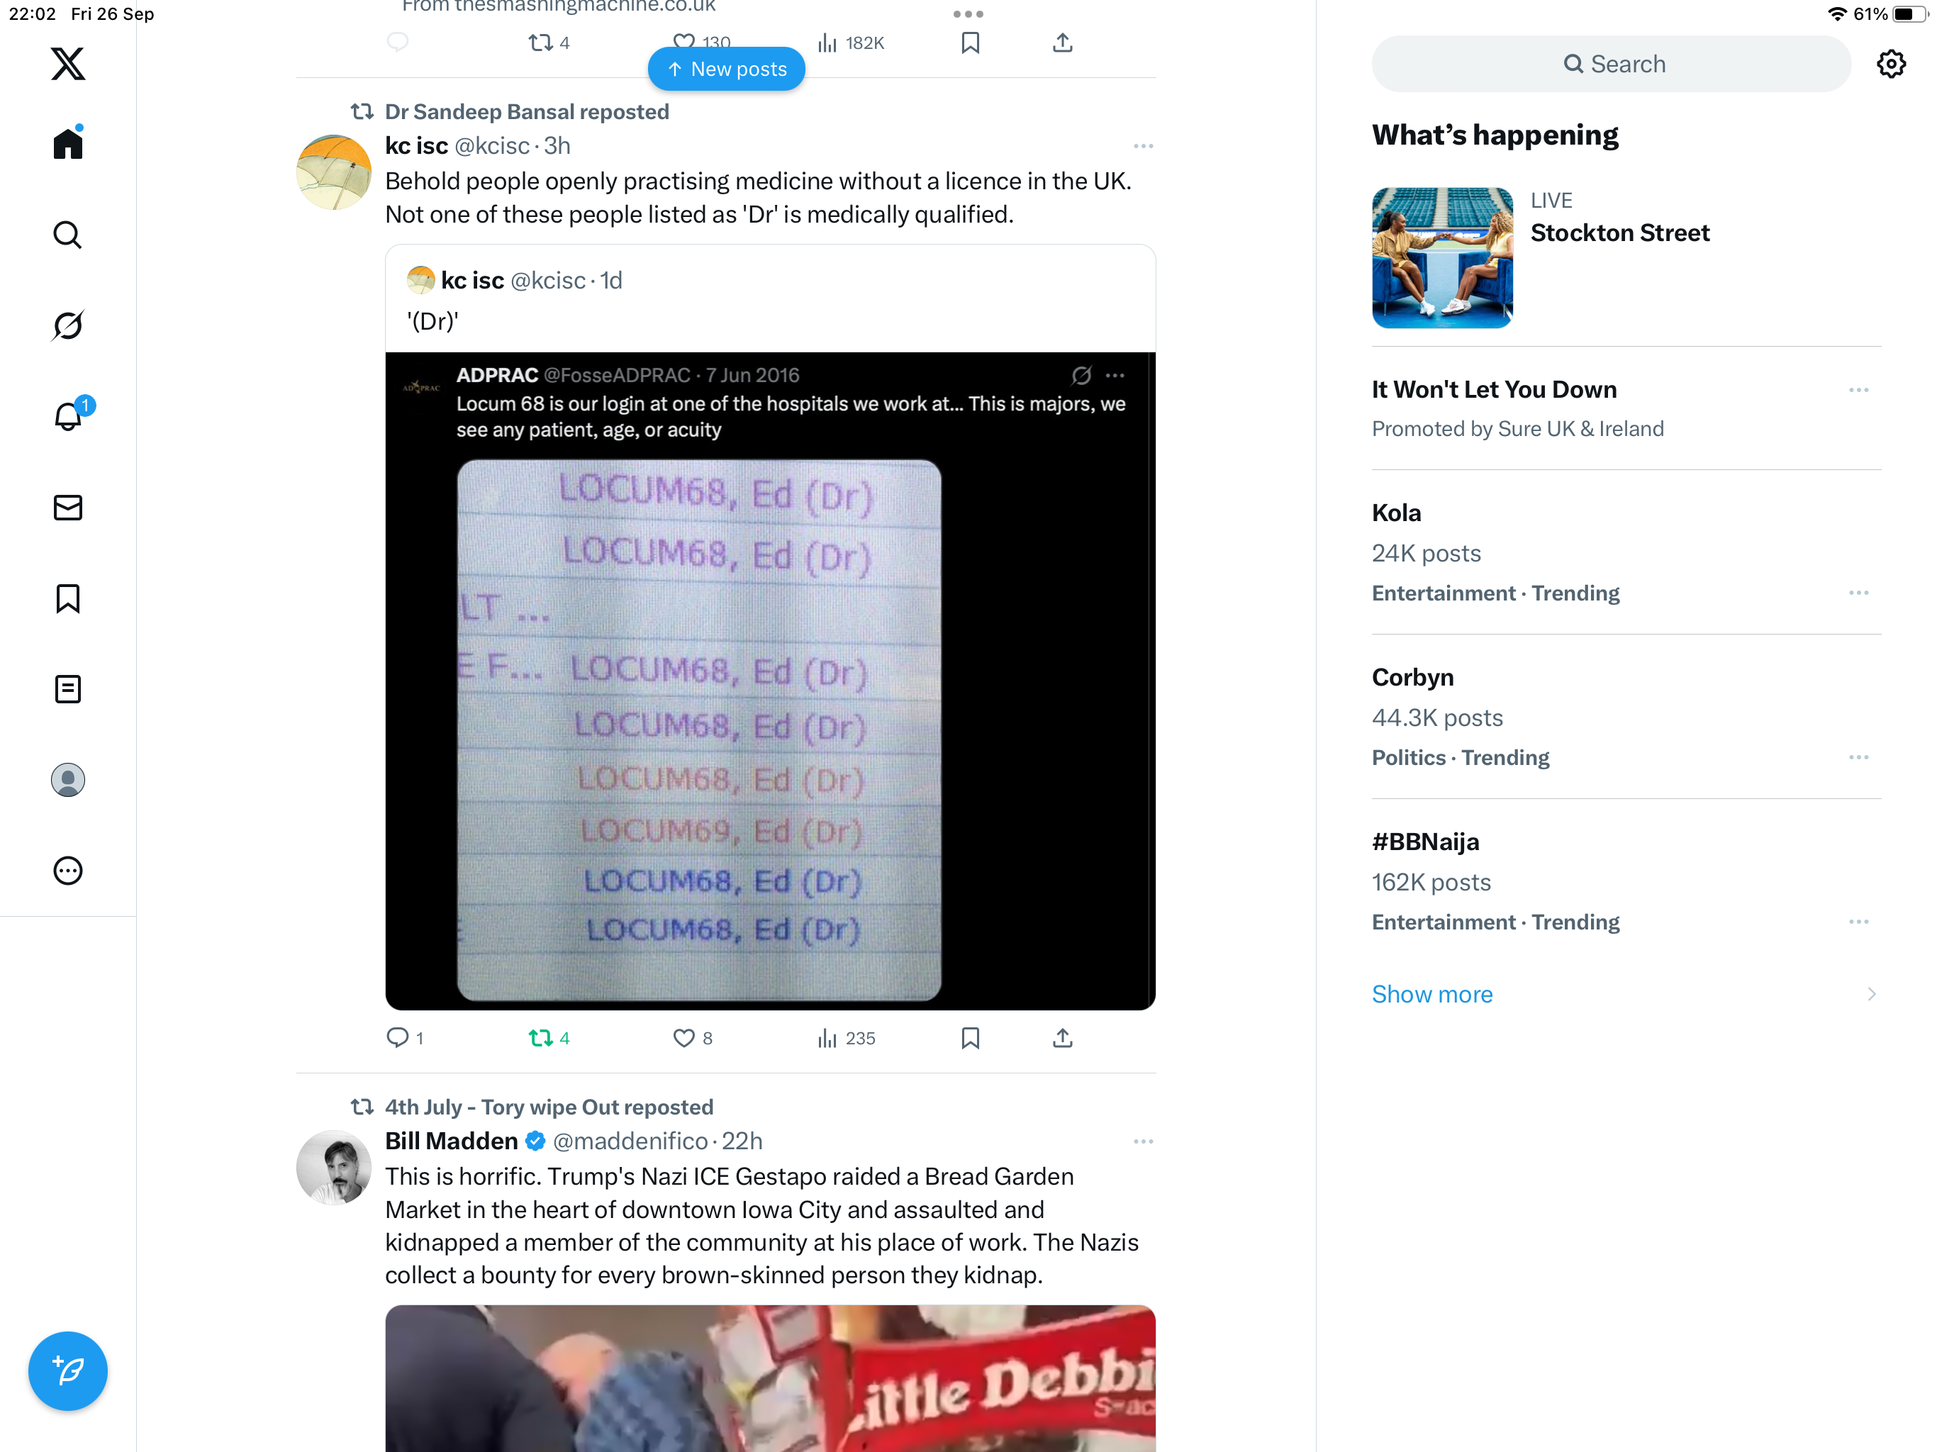Go to the Home tab
1937x1452 pixels.
(67, 143)
